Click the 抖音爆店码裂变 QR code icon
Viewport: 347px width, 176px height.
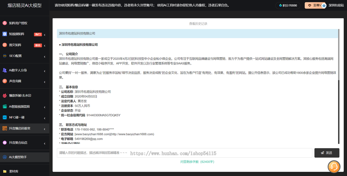click(x=5, y=128)
